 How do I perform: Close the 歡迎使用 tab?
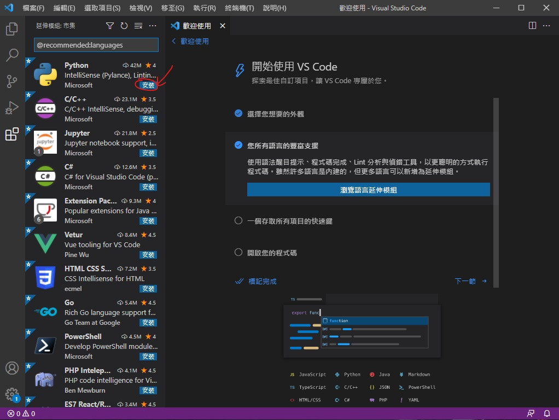click(223, 26)
